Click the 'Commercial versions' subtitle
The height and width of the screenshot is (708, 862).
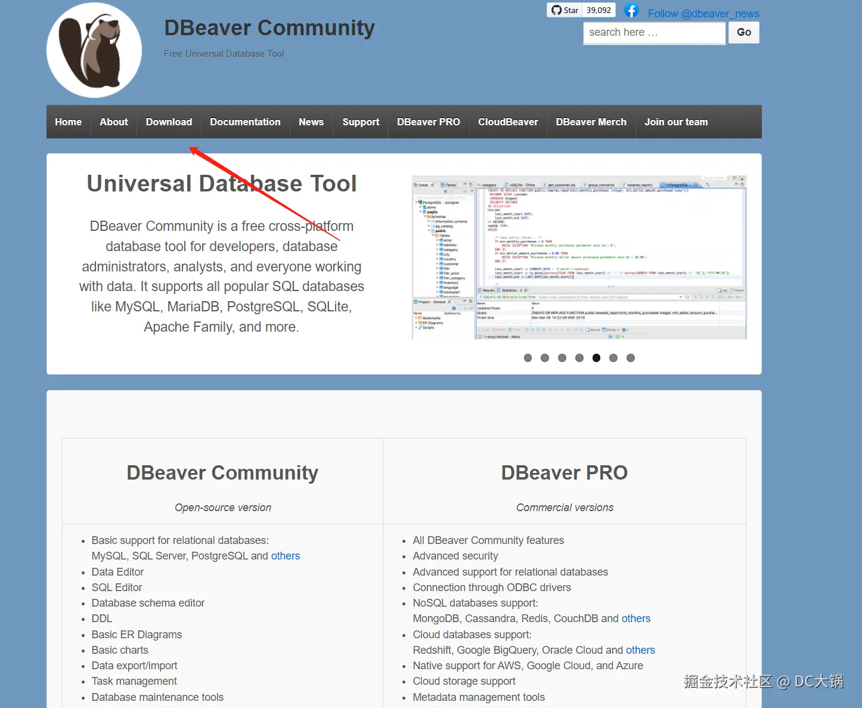click(565, 508)
